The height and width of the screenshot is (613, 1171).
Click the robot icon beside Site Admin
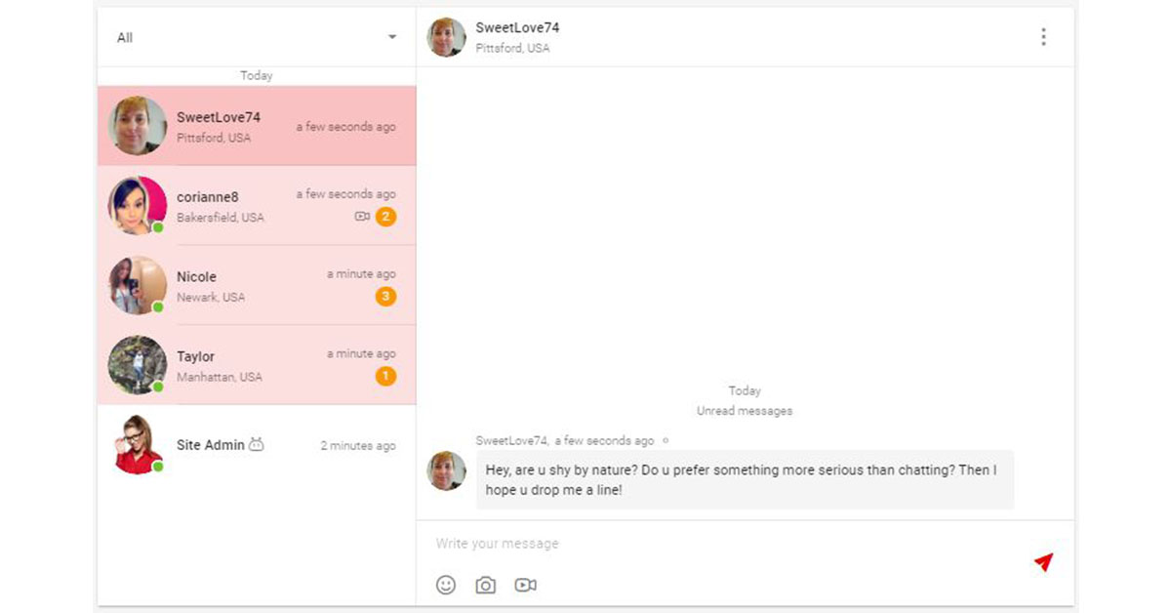pos(257,443)
